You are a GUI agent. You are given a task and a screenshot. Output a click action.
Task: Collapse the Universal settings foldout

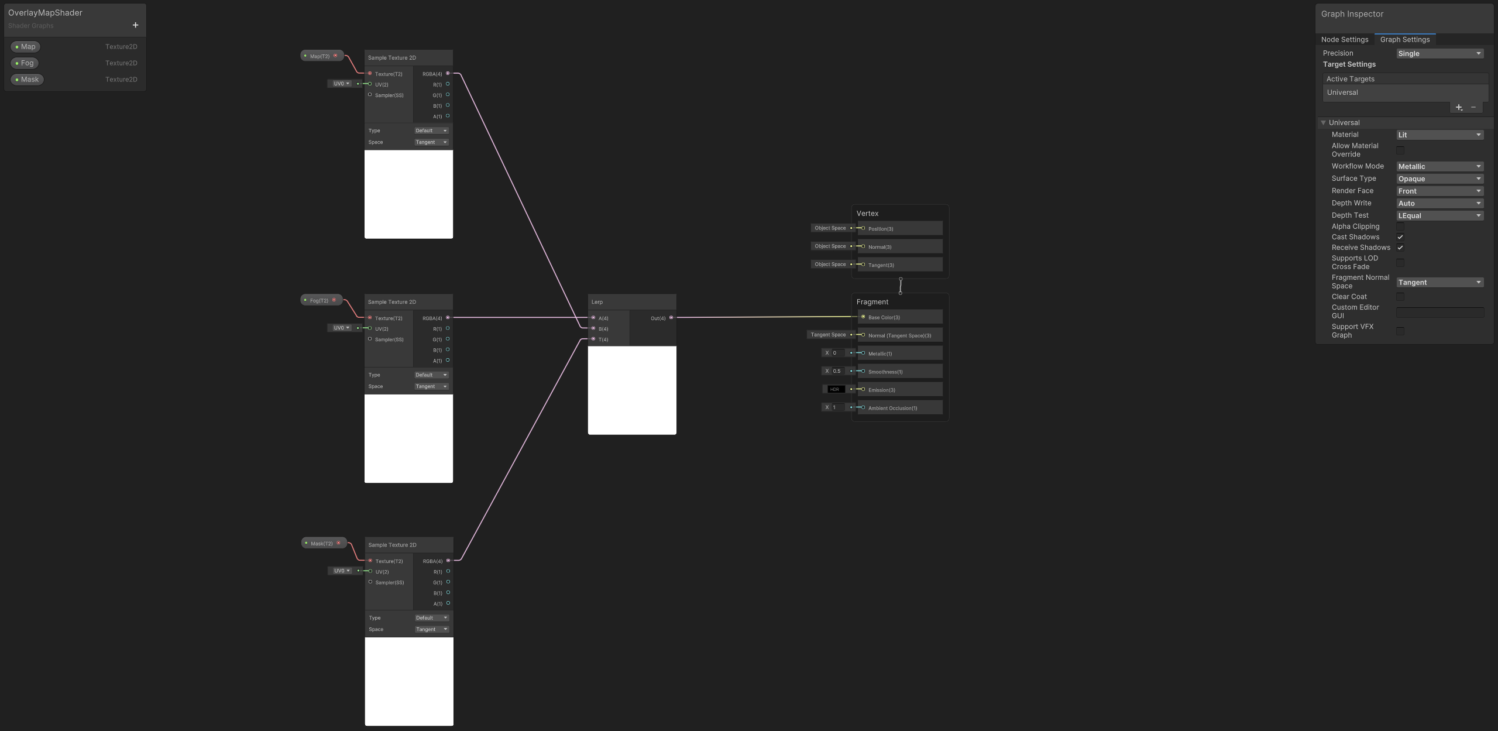(1324, 123)
